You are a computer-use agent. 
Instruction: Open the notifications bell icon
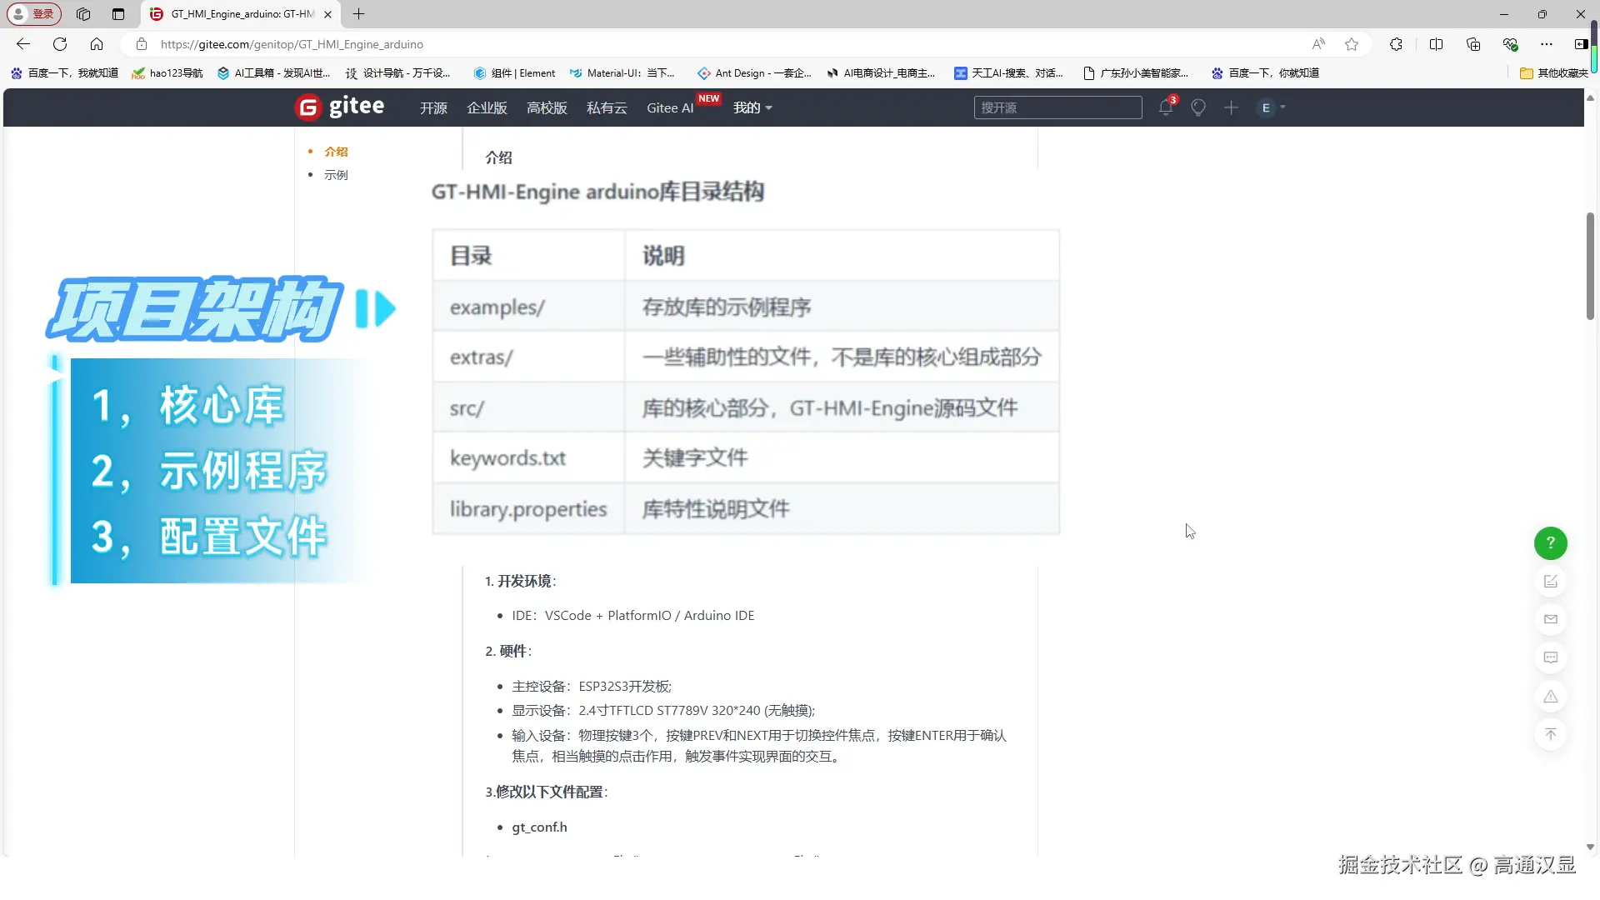[x=1165, y=107]
